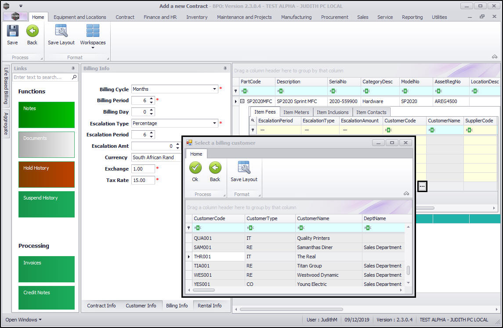503x328 pixels.
Task: Switch to the Item Meters tab
Action: (x=296, y=112)
